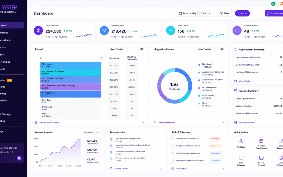283x177 pixels.
Task: Open View all tasks link
Action: [x=182, y=169]
